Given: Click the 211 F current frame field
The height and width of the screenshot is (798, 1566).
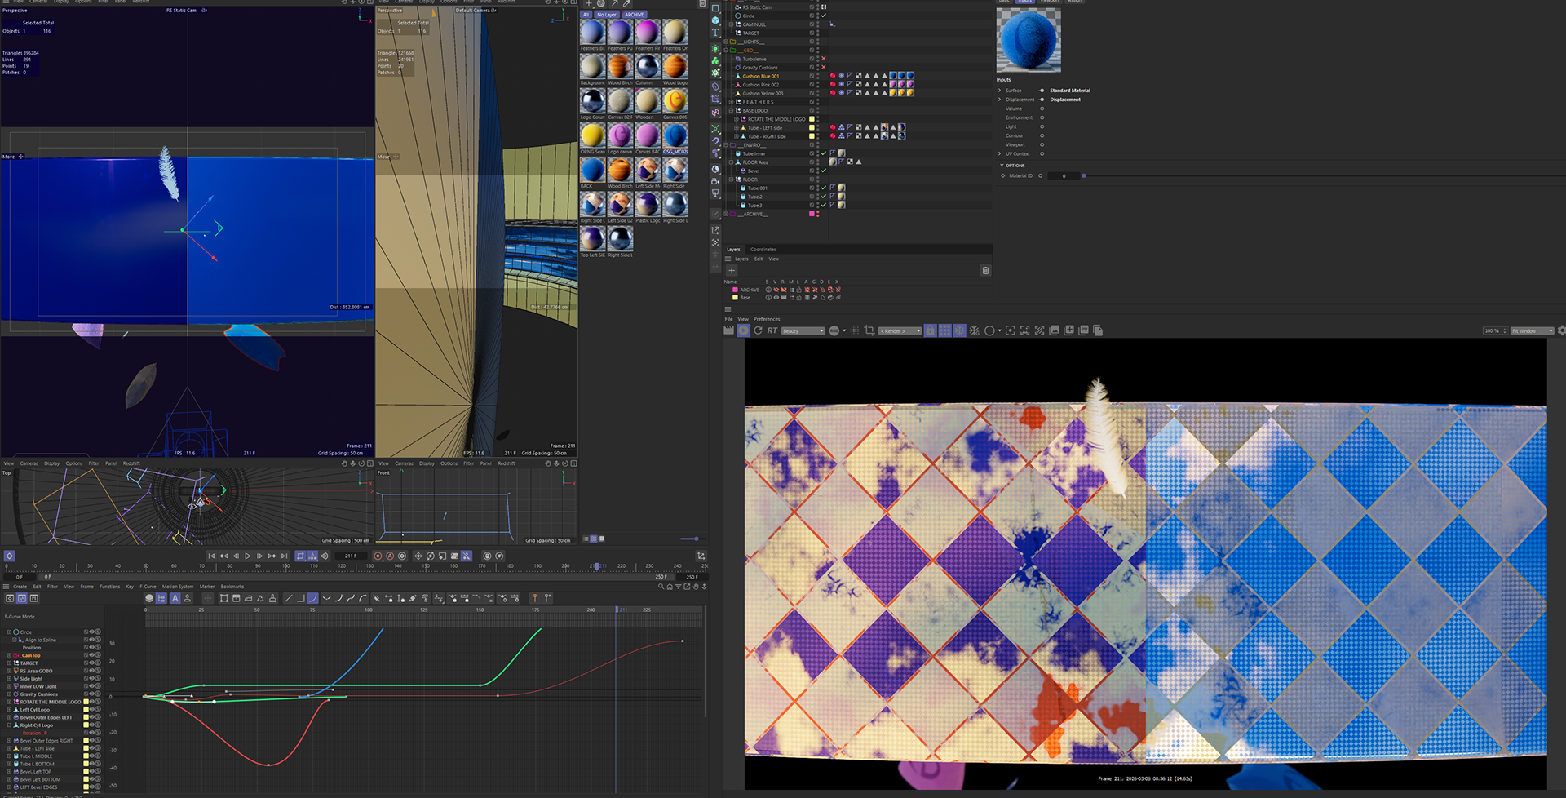Looking at the screenshot, I should (x=350, y=556).
